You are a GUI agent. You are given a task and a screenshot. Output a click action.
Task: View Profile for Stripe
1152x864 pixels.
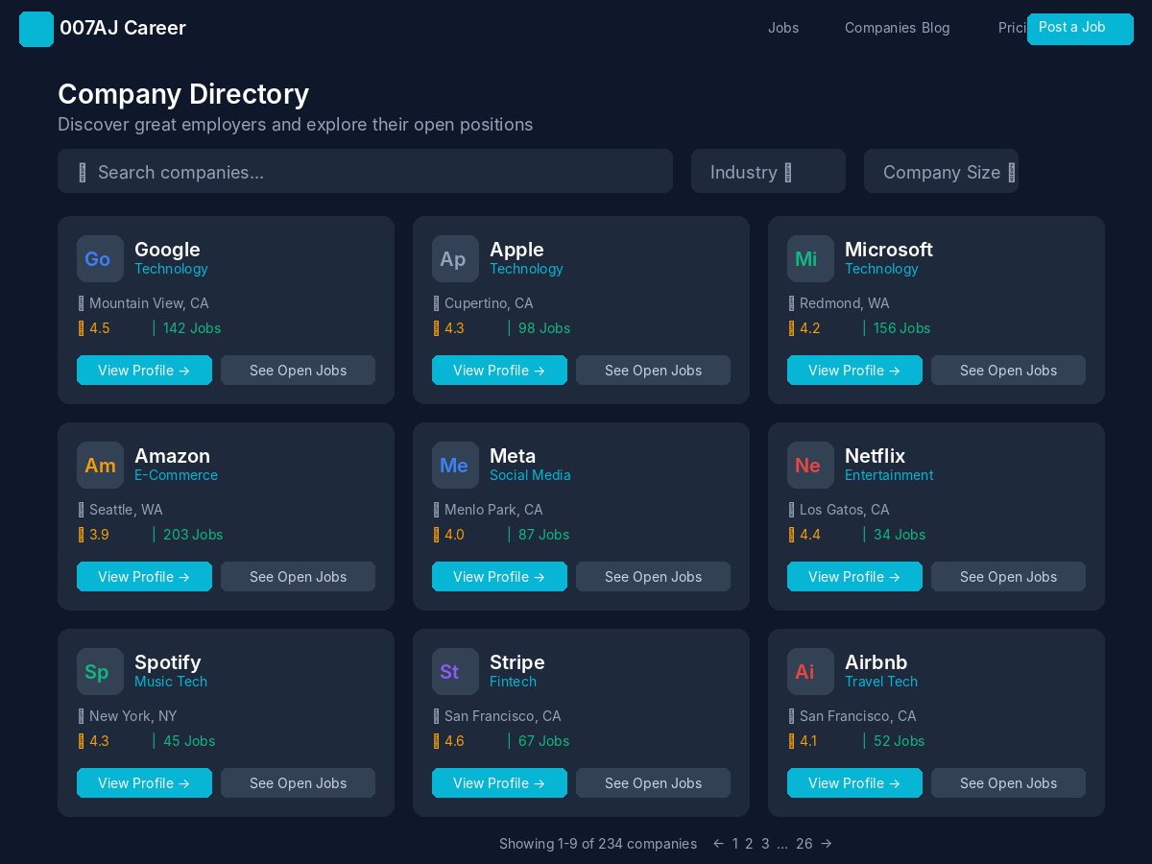499,783
